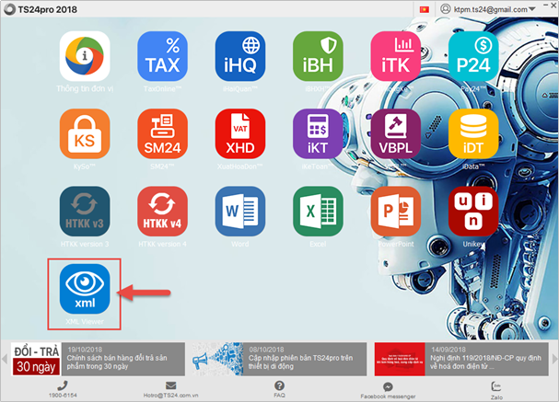Click the user account avatar icon
The height and width of the screenshot is (402, 559).
[x=446, y=9]
